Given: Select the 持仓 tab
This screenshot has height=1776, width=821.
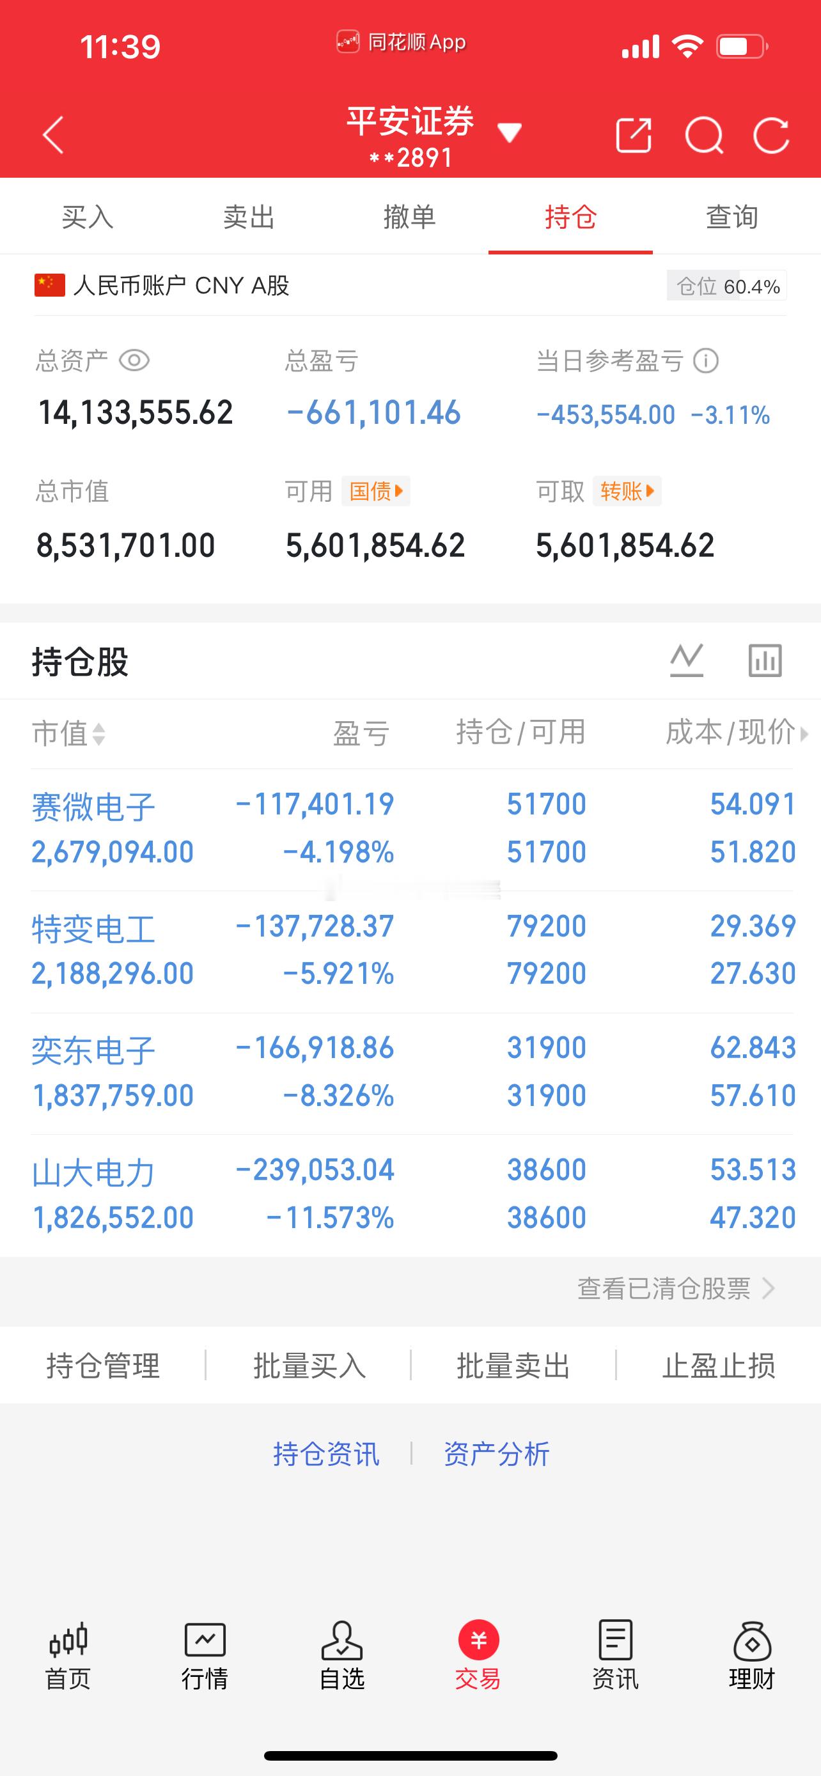Looking at the screenshot, I should tap(571, 217).
